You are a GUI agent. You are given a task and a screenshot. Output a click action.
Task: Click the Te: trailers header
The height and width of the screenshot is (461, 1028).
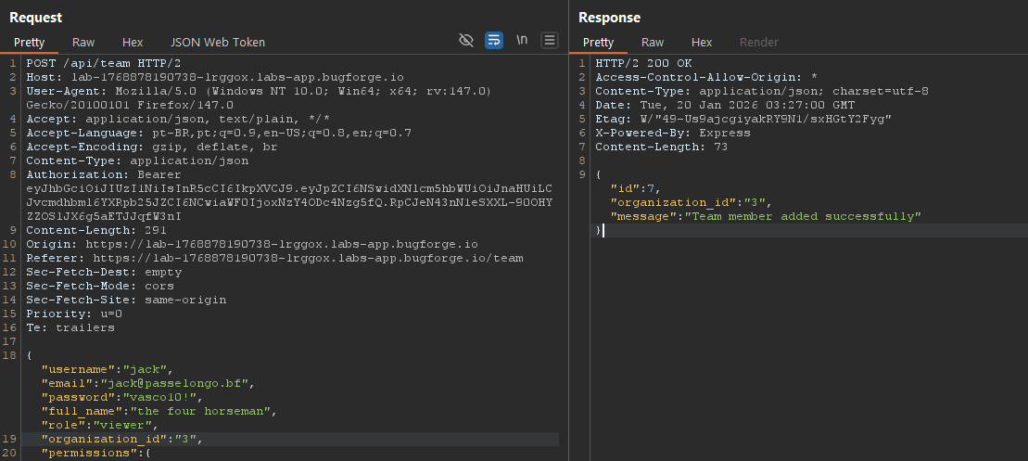tap(70, 327)
